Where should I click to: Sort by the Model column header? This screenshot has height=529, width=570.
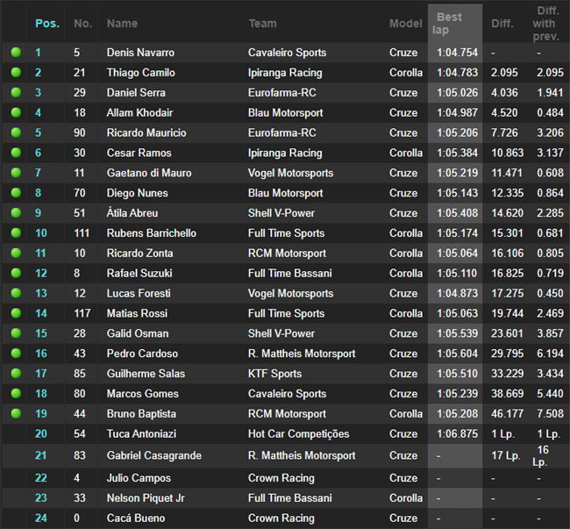[x=406, y=24]
